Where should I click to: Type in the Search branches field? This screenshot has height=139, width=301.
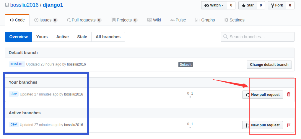point(260,37)
